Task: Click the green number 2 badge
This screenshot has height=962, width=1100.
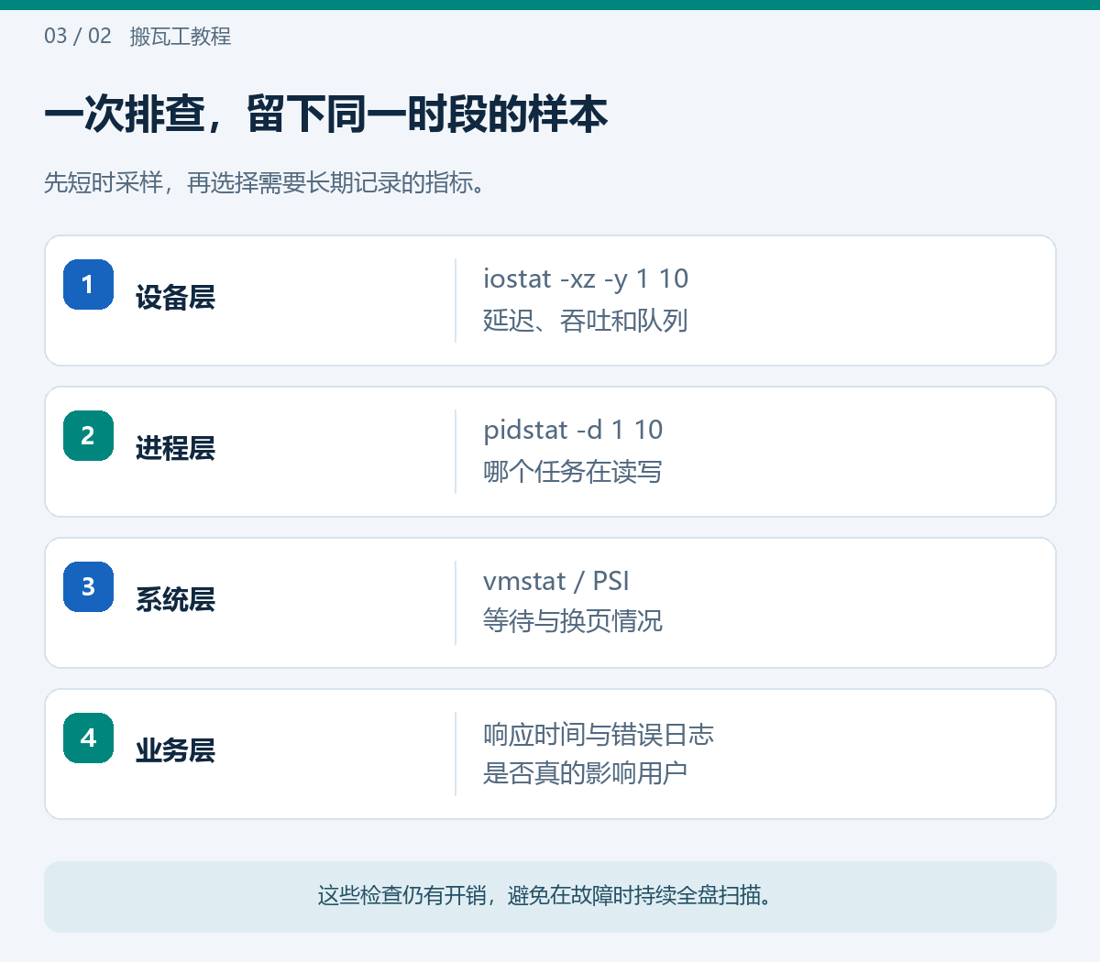Action: [88, 435]
